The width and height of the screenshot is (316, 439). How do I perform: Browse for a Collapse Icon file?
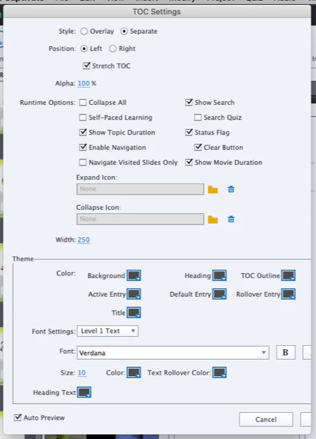(213, 219)
